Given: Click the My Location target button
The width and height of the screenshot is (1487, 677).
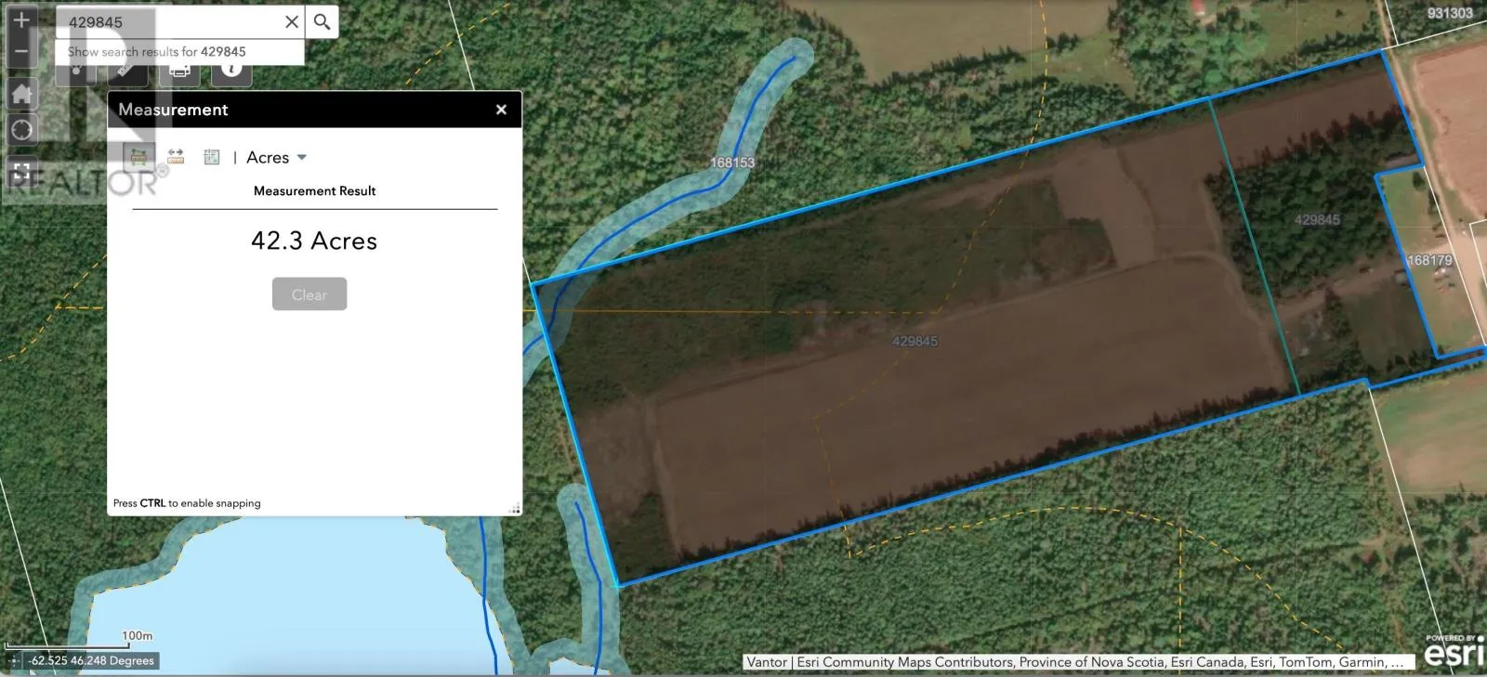Looking at the screenshot, I should coord(21,130).
